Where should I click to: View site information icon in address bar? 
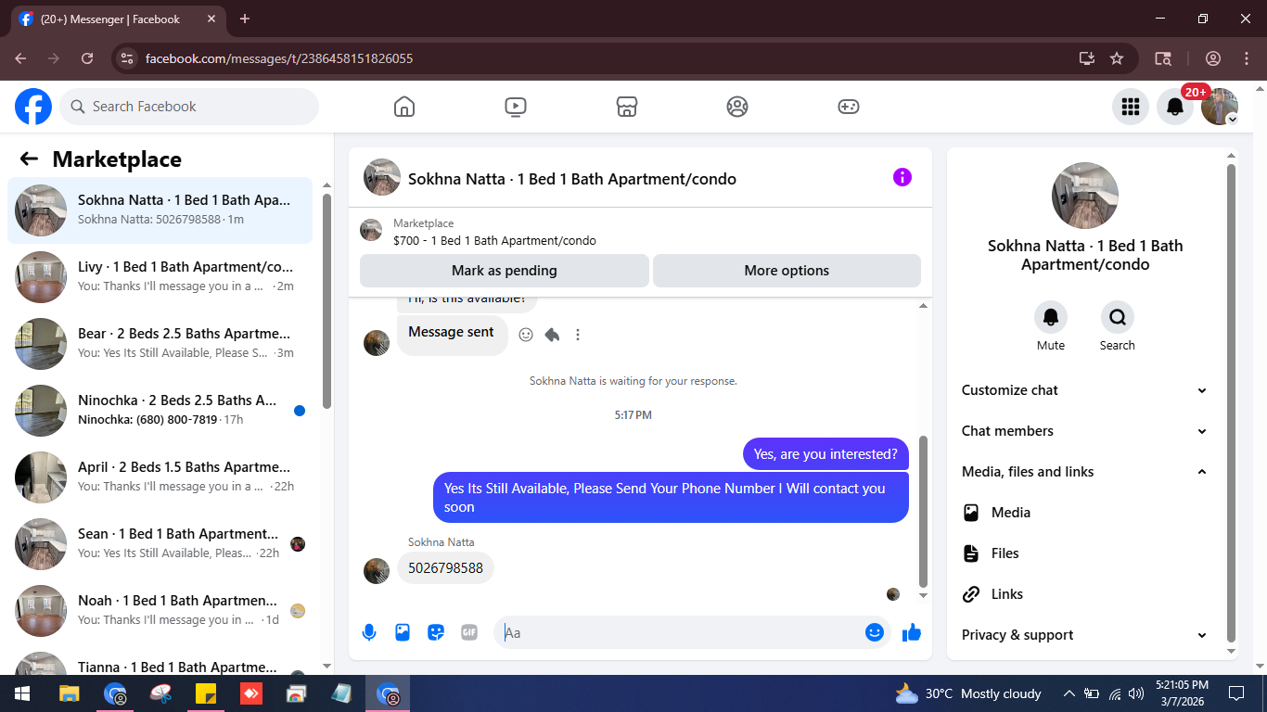tap(128, 58)
